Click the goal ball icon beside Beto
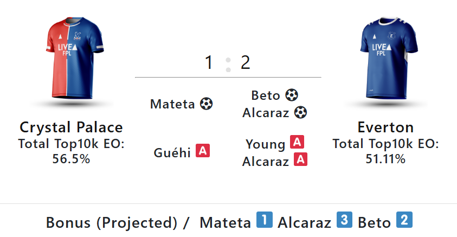 (292, 95)
